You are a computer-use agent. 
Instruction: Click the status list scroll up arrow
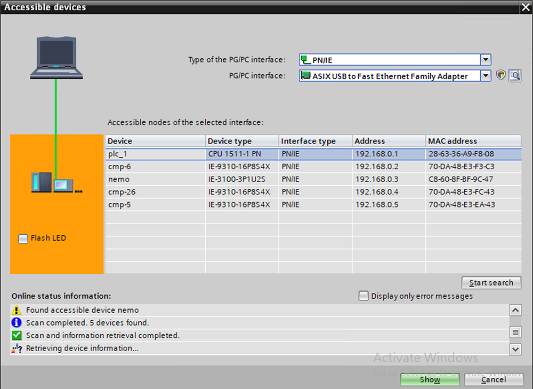click(x=515, y=311)
